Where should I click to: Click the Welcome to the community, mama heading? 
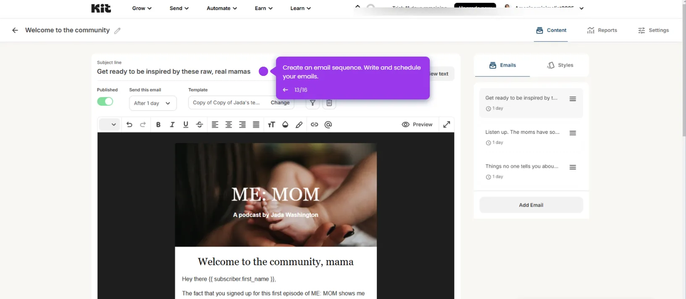pos(276,262)
